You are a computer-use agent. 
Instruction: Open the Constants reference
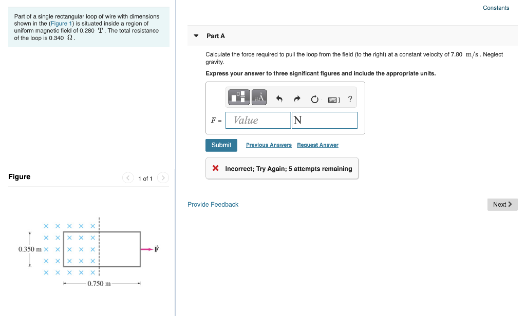tap(496, 8)
